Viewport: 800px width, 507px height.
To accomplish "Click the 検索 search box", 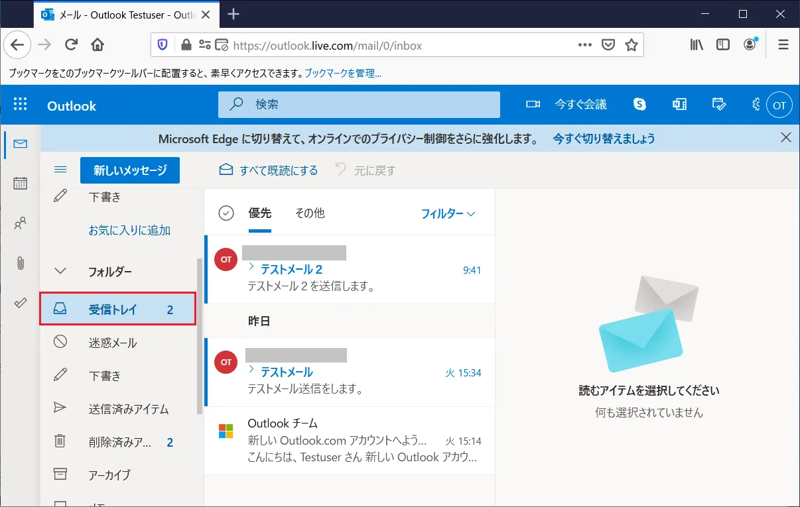I will [359, 105].
